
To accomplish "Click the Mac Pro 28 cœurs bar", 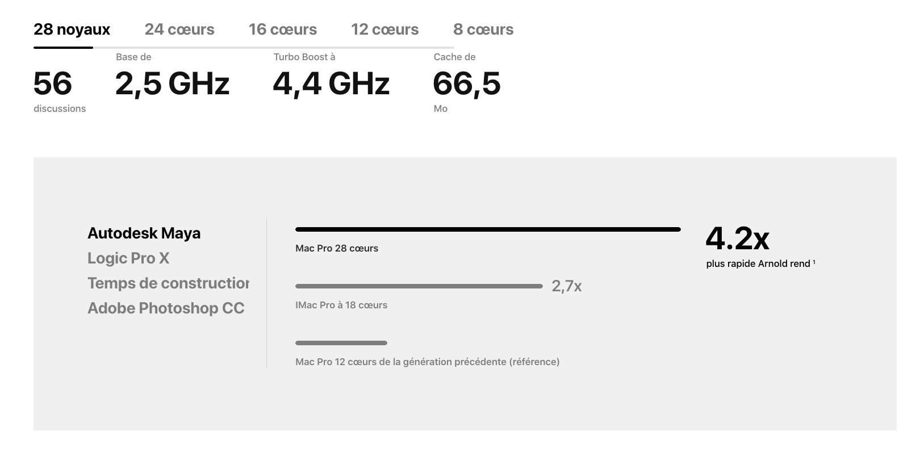I will (488, 229).
